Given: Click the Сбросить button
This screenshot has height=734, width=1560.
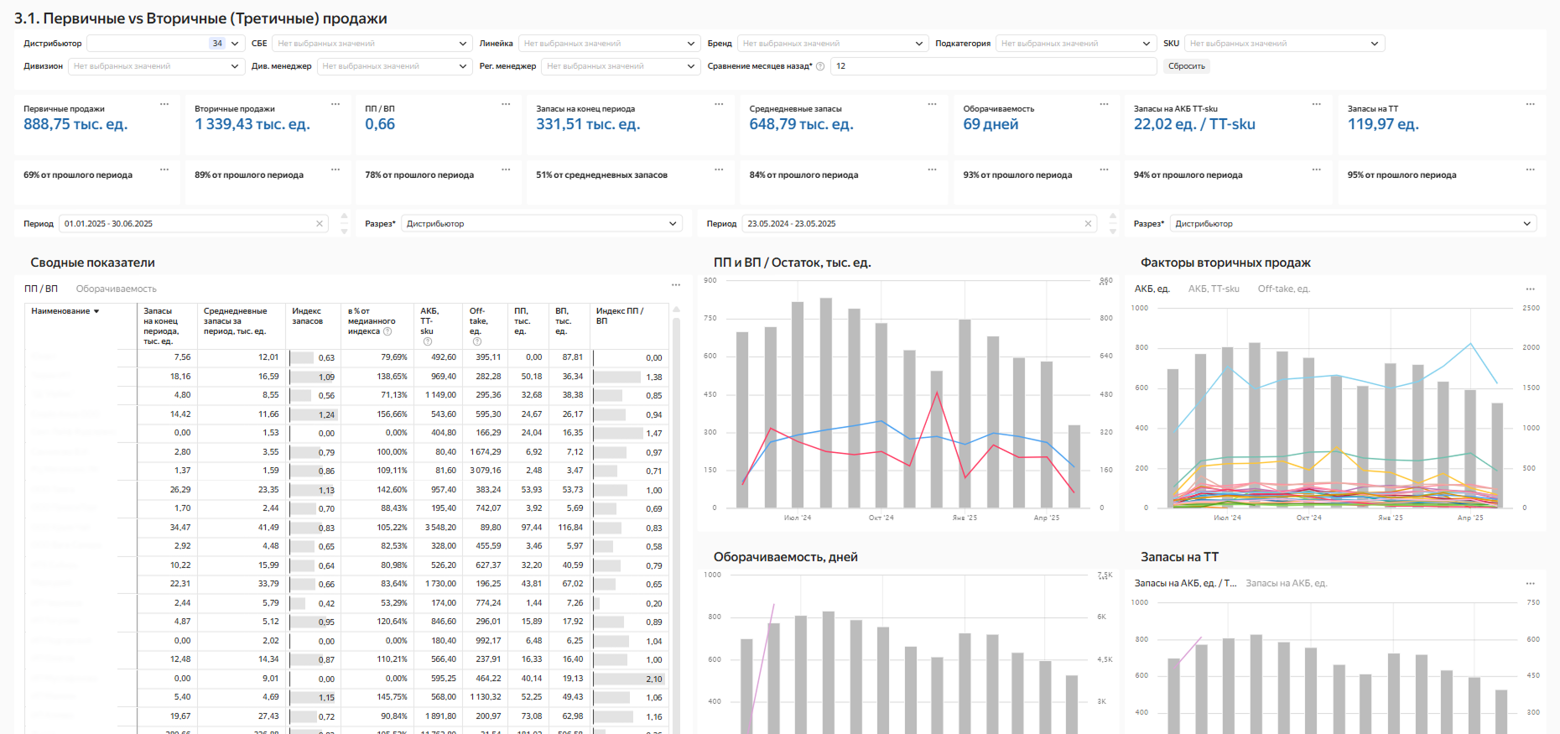Looking at the screenshot, I should 1186,66.
